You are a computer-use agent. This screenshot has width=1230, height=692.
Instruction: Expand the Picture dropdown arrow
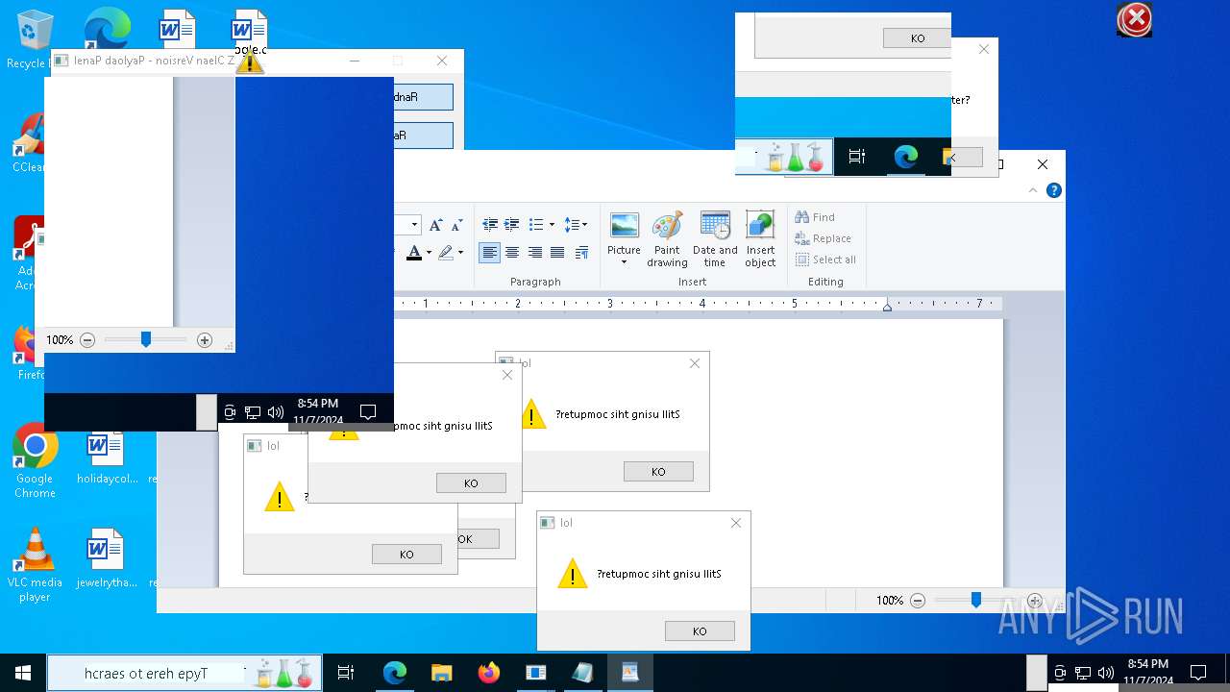click(624, 262)
